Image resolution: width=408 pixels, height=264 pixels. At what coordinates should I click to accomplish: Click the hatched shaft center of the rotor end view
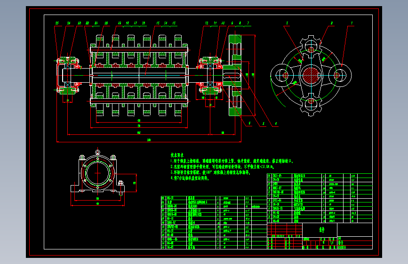(x=311, y=76)
